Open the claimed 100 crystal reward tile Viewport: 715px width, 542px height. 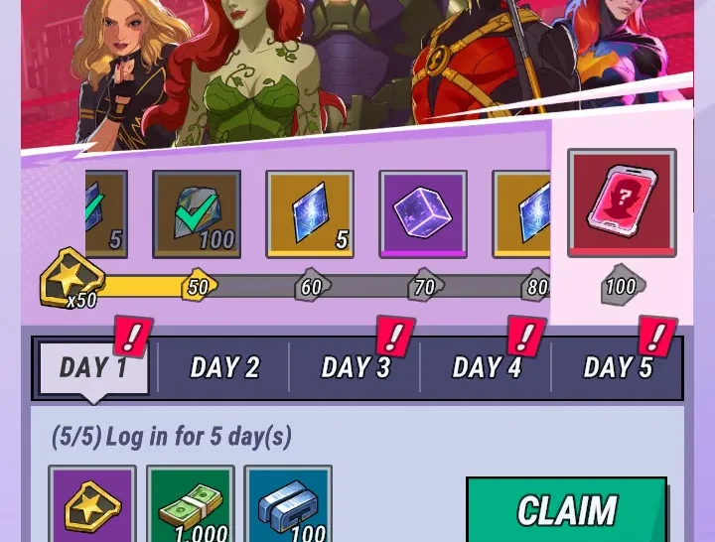point(197,214)
